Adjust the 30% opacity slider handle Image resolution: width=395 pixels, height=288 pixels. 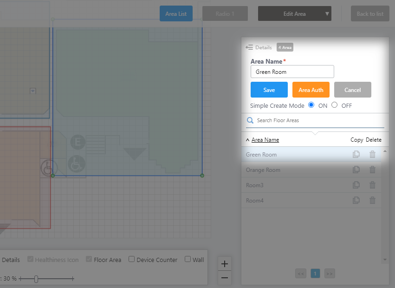click(36, 279)
